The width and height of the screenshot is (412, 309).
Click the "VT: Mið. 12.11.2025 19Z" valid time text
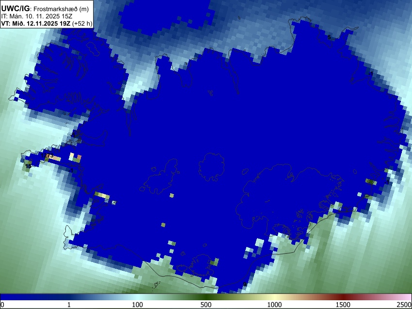coord(36,23)
